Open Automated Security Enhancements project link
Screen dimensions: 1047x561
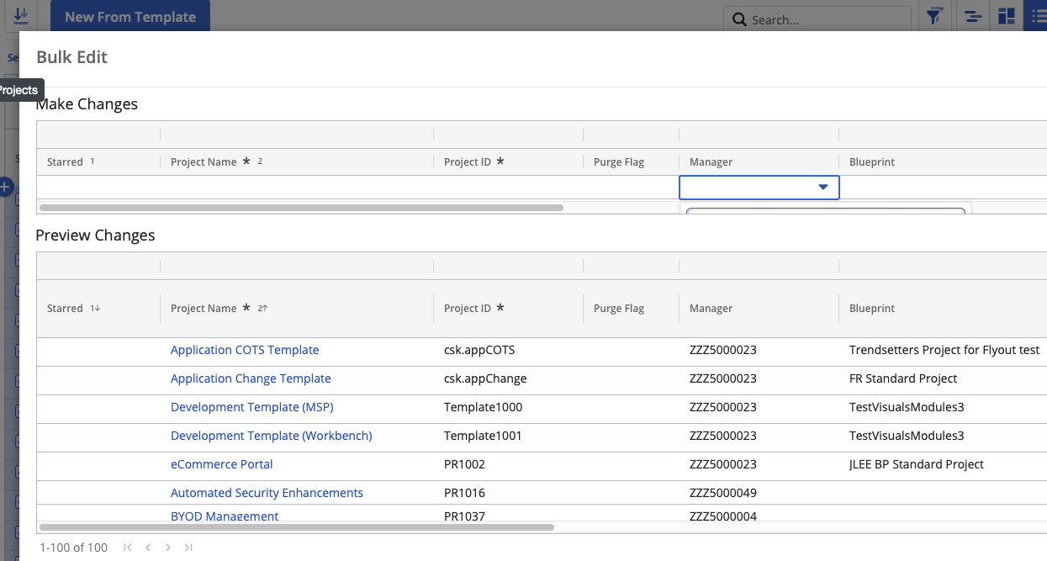(267, 493)
